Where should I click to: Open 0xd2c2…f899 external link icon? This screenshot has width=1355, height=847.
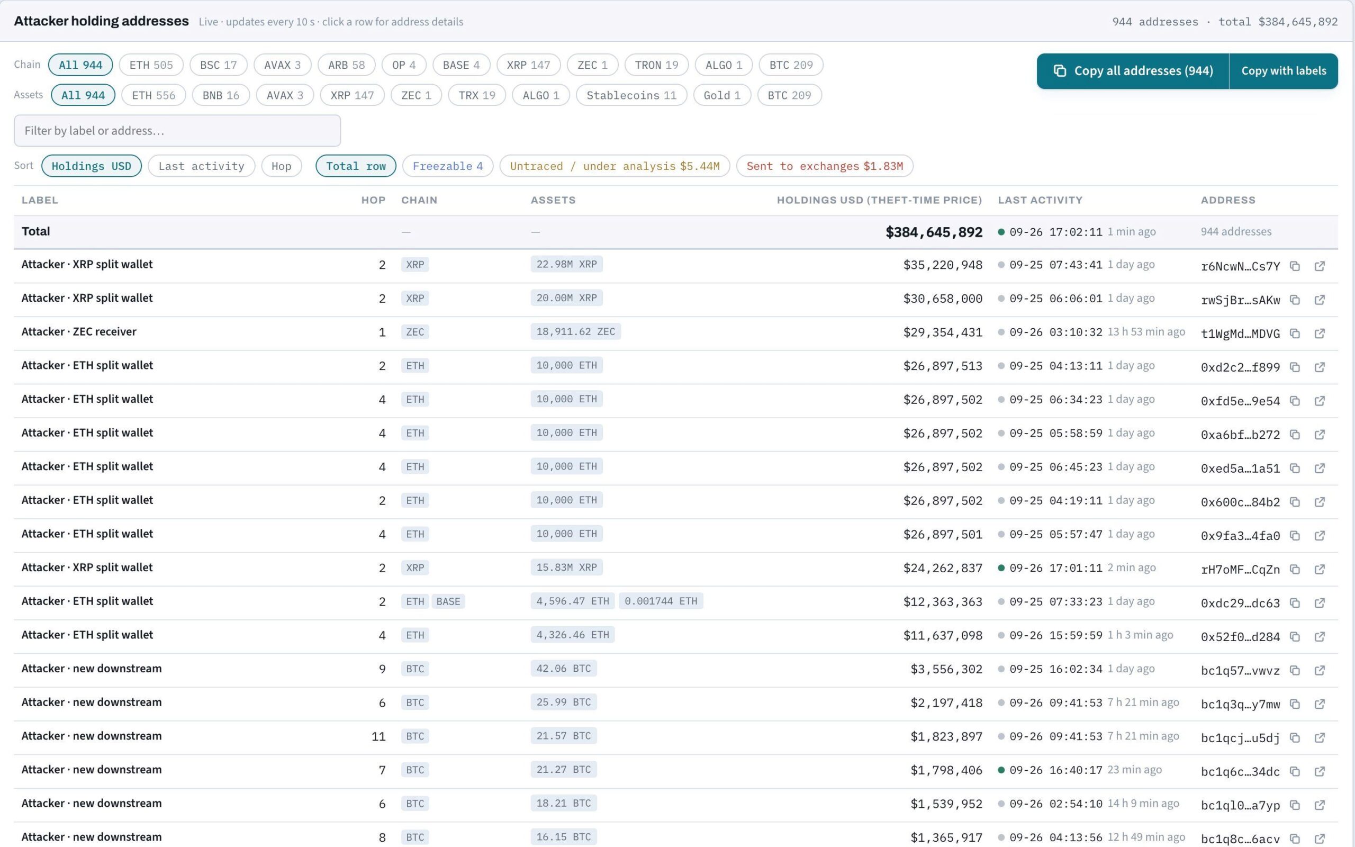pos(1320,367)
